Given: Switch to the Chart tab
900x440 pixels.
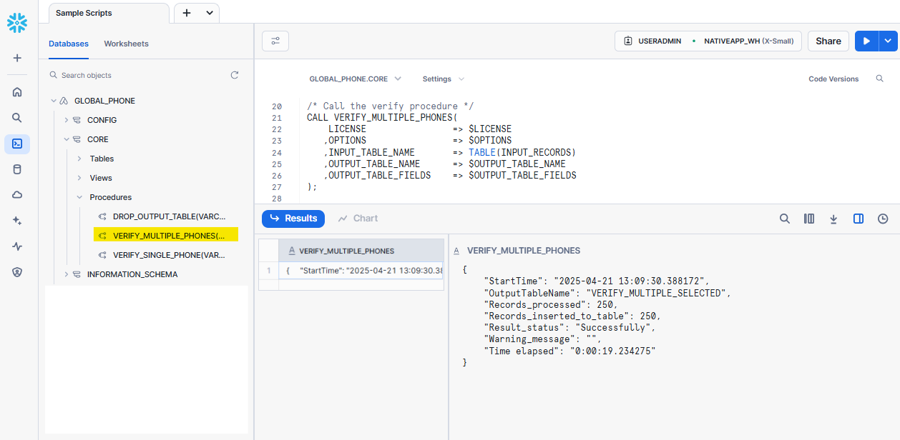Looking at the screenshot, I should point(358,219).
